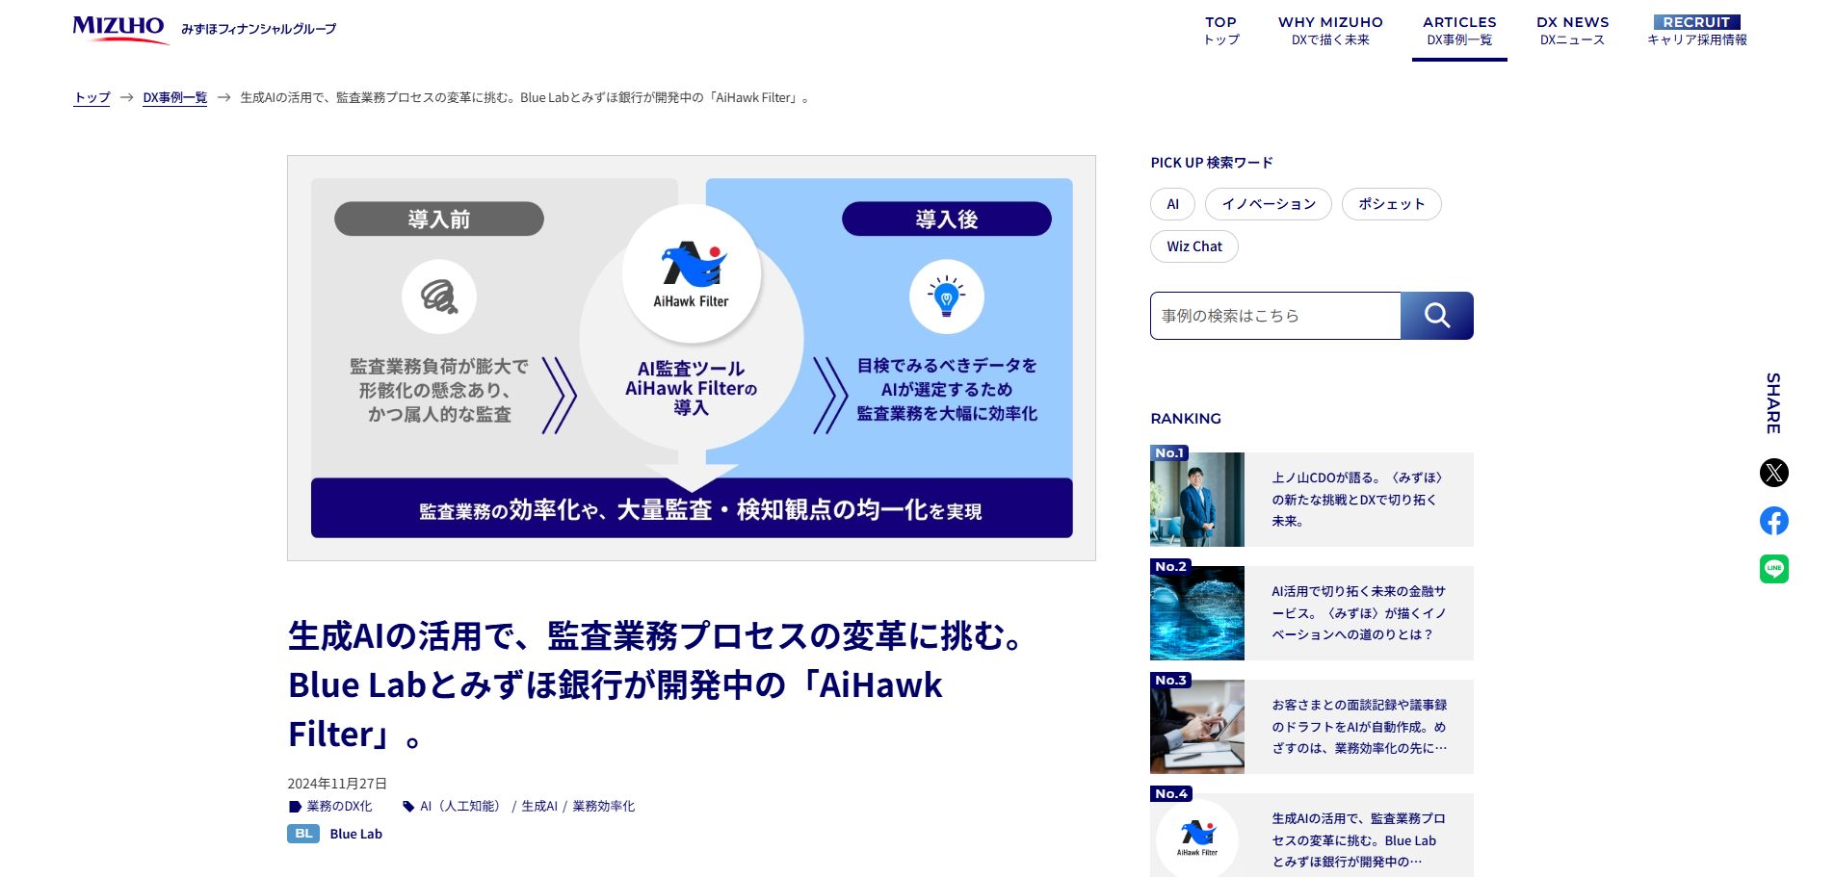Click the article headline 生成AIの活用で

coord(655,684)
